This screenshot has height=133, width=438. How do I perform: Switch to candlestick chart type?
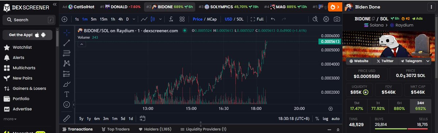click(153, 19)
